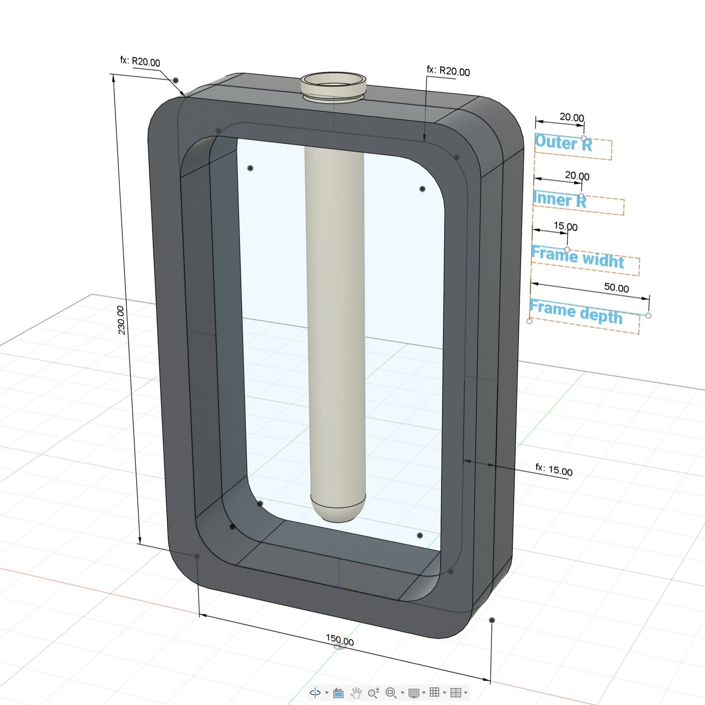Select the Orbit tool in navigation bar
Image resolution: width=705 pixels, height=705 pixels.
(x=315, y=692)
